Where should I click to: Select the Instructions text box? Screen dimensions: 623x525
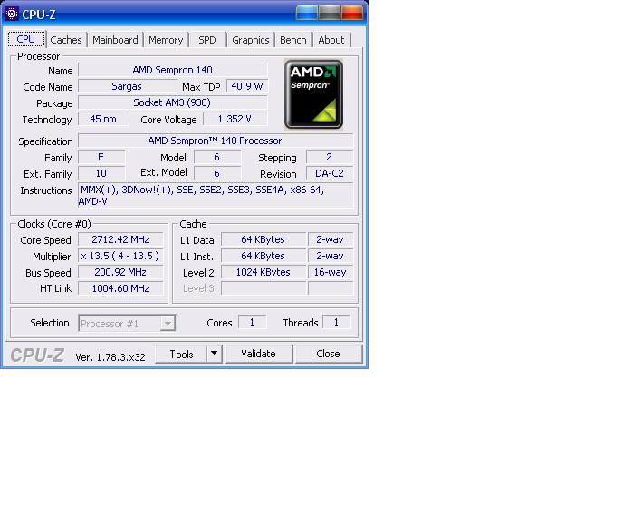pyautogui.click(x=215, y=195)
